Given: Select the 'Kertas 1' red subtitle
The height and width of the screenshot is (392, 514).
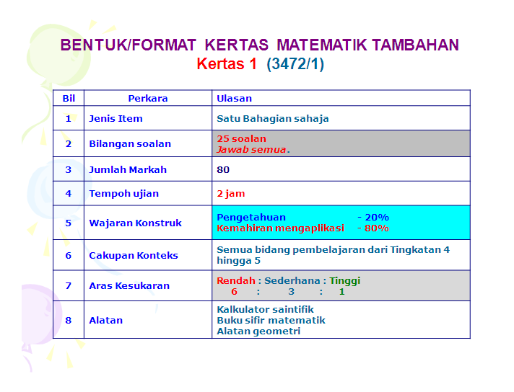Looking at the screenshot, I should coord(227,64).
